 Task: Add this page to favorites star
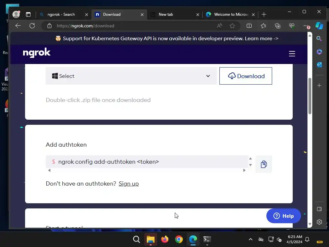(232, 26)
